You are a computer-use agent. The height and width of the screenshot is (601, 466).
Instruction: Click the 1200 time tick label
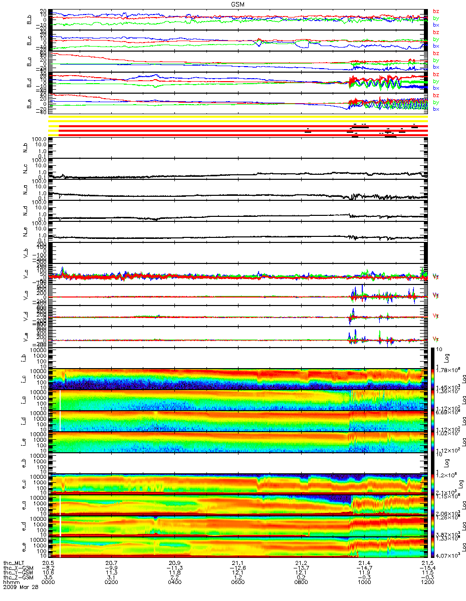[427, 583]
